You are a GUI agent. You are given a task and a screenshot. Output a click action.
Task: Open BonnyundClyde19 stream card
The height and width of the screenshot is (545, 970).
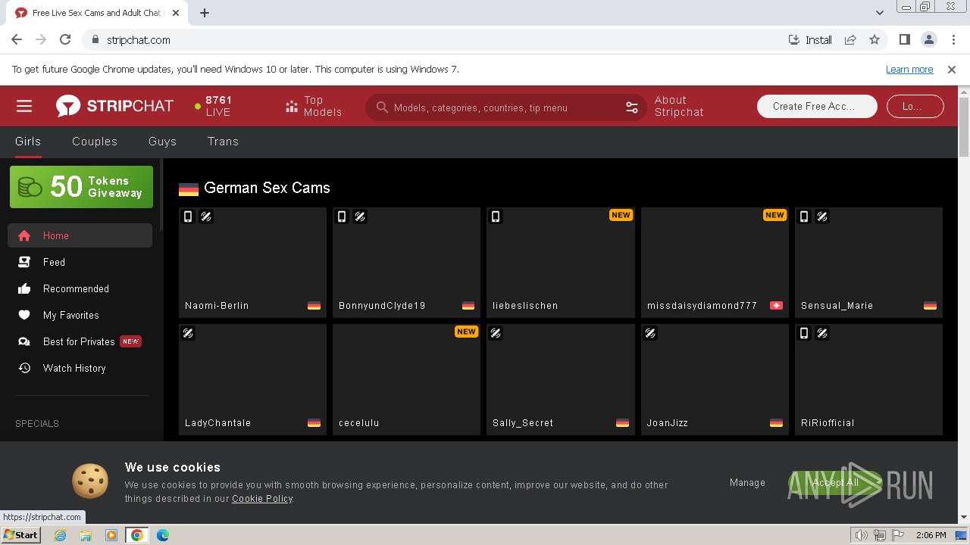click(406, 262)
